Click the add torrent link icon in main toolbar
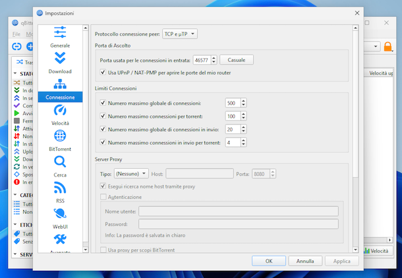 [x=16, y=46]
